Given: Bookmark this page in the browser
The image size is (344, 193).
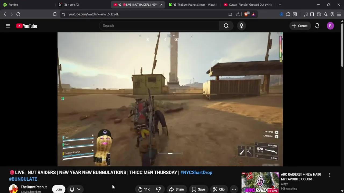Looking at the screenshot, I should [x=55, y=14].
